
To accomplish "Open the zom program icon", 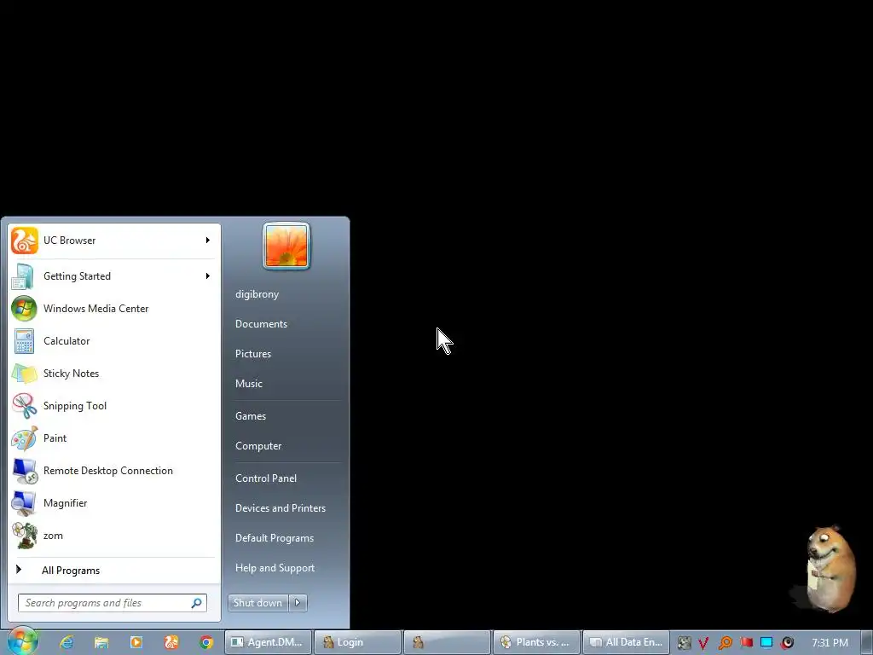I will (x=25, y=536).
